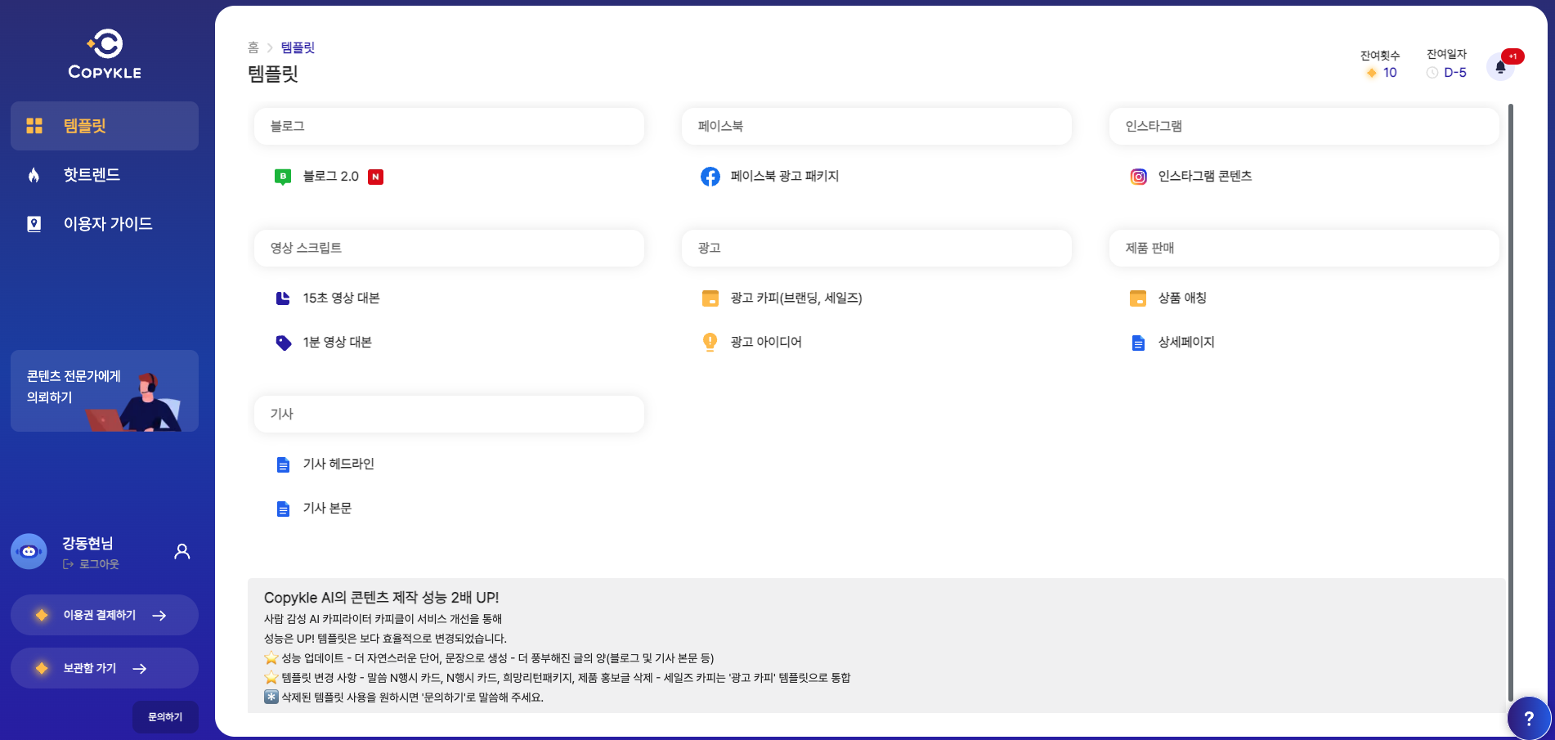Click the 로그아웃 link
The width and height of the screenshot is (1555, 740).
pyautogui.click(x=98, y=564)
